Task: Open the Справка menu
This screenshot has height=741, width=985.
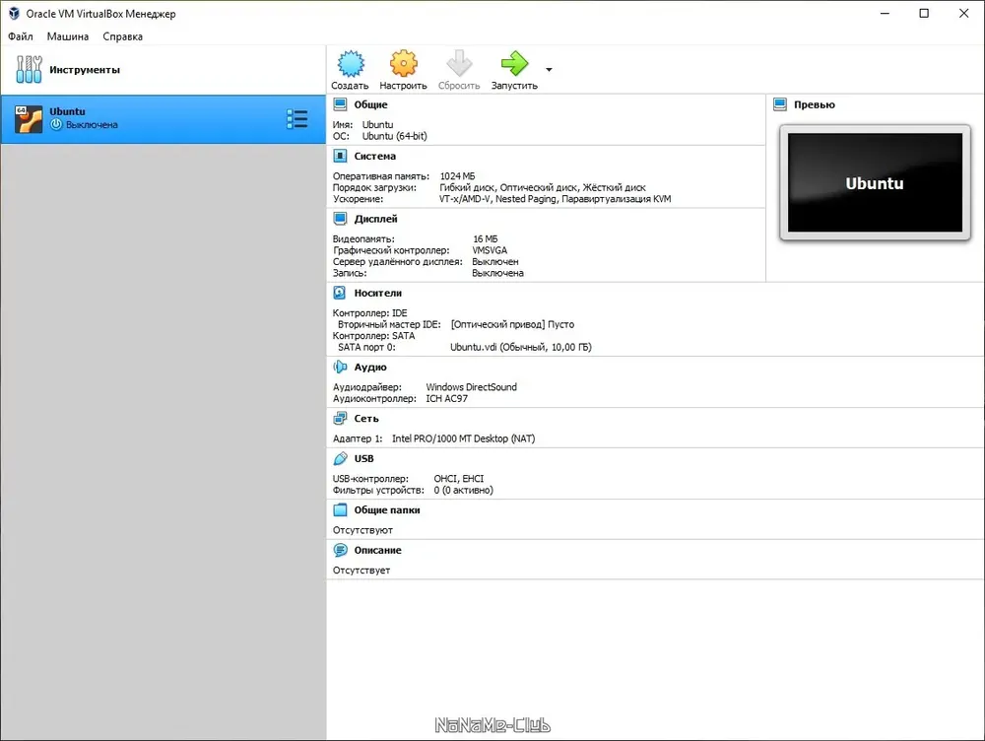Action: tap(122, 36)
